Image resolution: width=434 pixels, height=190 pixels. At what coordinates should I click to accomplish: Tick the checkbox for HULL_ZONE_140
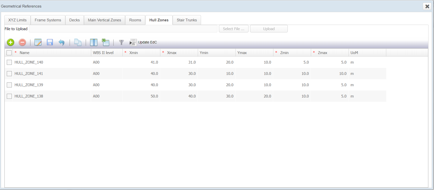[x=9, y=62]
